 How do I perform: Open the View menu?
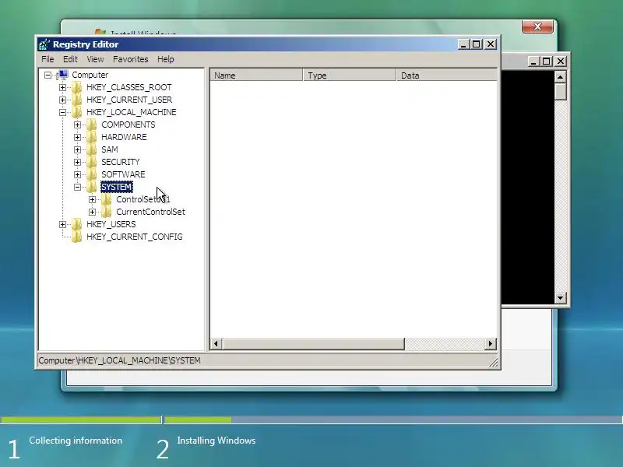coord(95,59)
